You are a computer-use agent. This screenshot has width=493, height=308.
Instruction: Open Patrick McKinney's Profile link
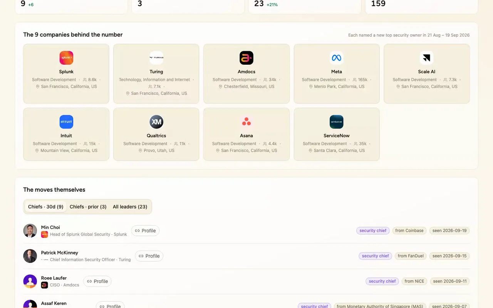coord(149,256)
